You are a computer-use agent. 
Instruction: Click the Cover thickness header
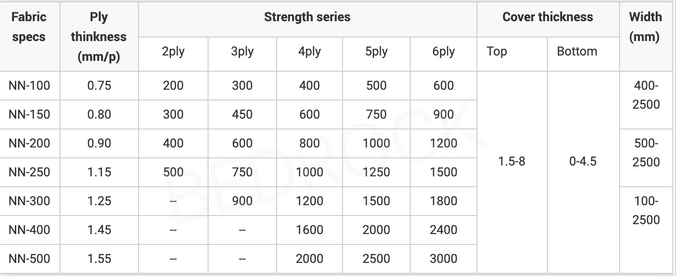click(x=547, y=17)
